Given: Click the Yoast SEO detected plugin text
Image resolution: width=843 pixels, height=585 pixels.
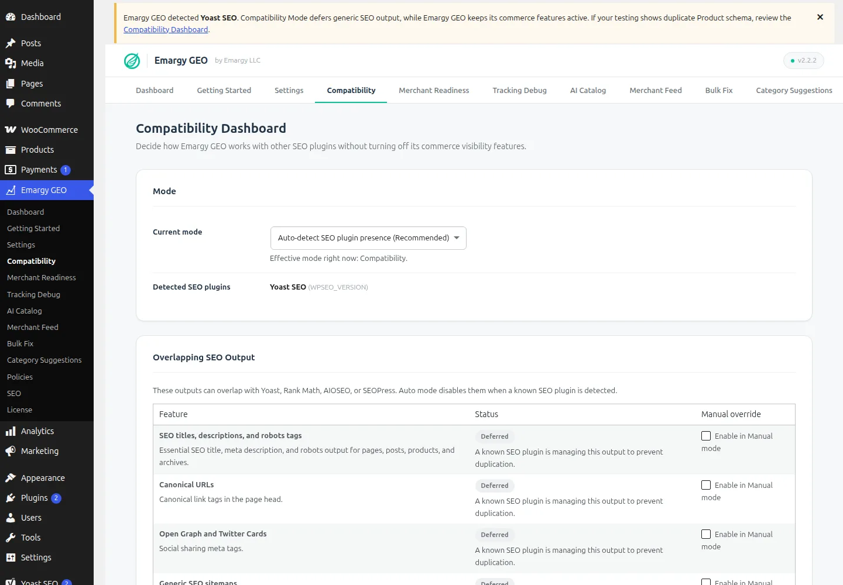Looking at the screenshot, I should pos(288,287).
